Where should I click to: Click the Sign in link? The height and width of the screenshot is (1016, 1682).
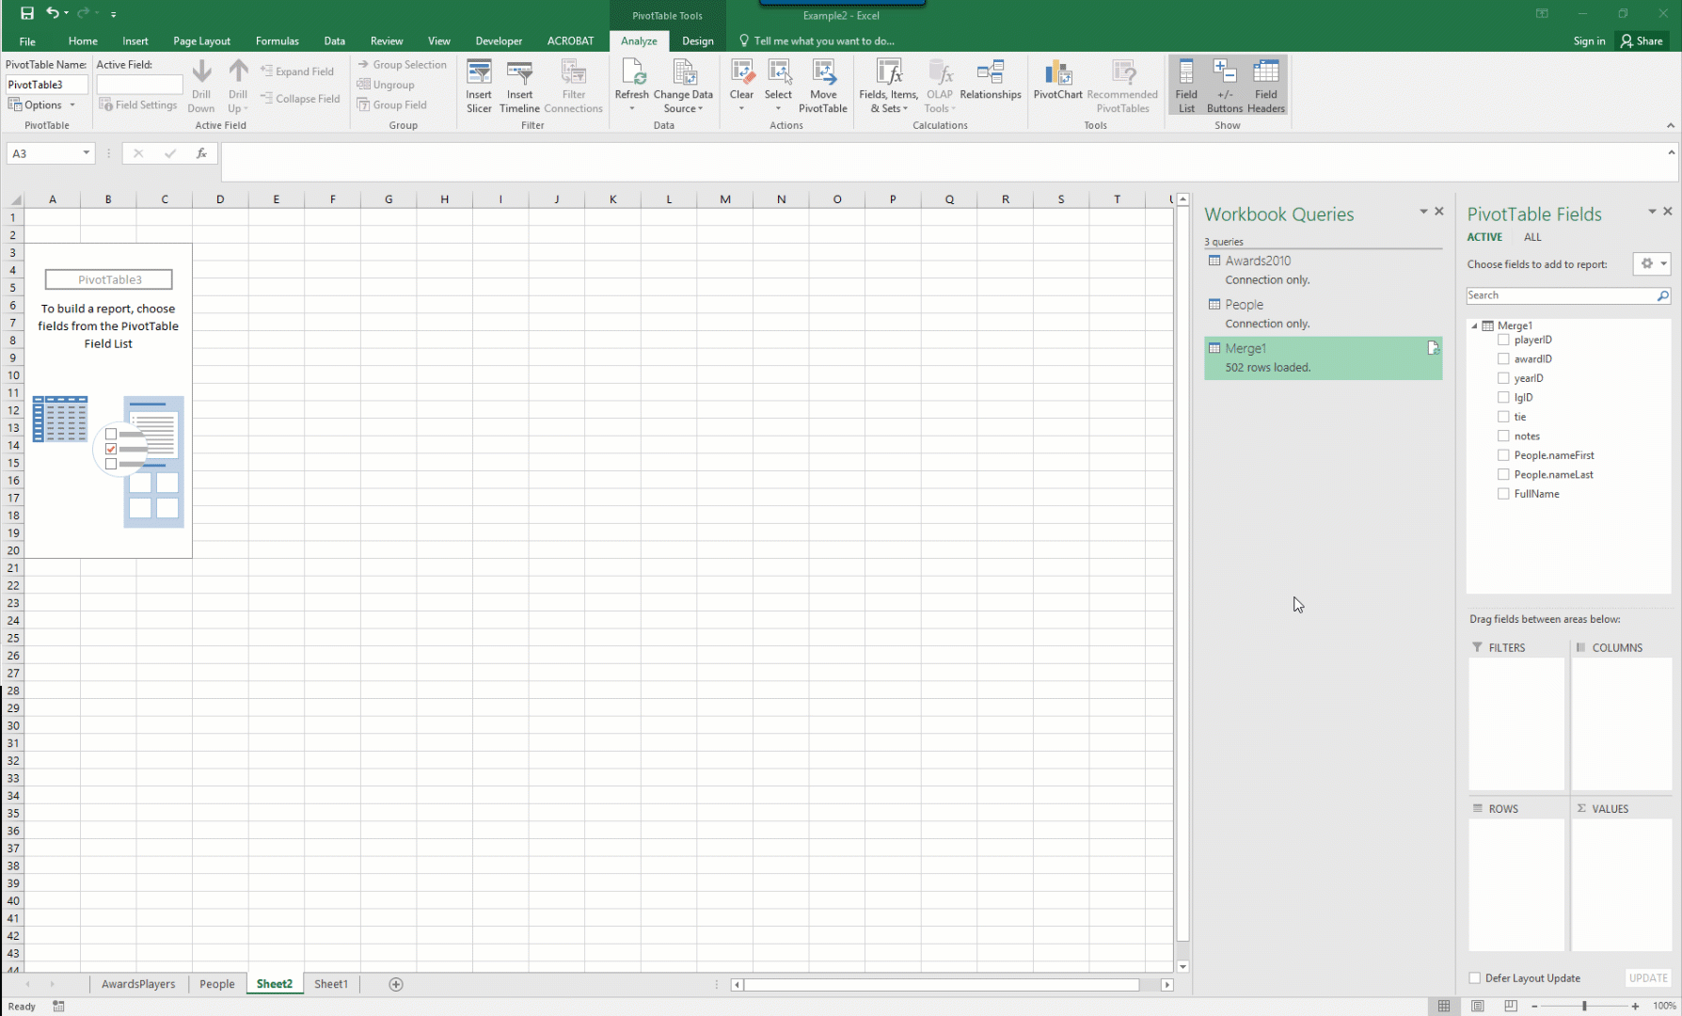1589,41
